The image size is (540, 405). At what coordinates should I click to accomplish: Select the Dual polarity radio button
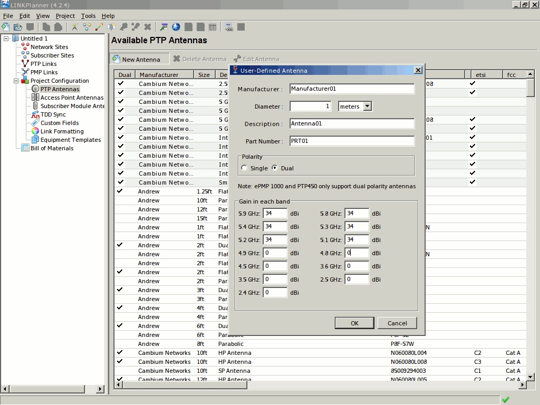click(274, 168)
